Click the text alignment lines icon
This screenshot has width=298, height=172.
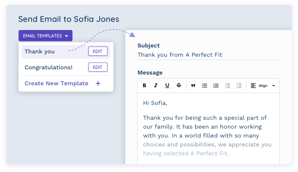pos(253,86)
